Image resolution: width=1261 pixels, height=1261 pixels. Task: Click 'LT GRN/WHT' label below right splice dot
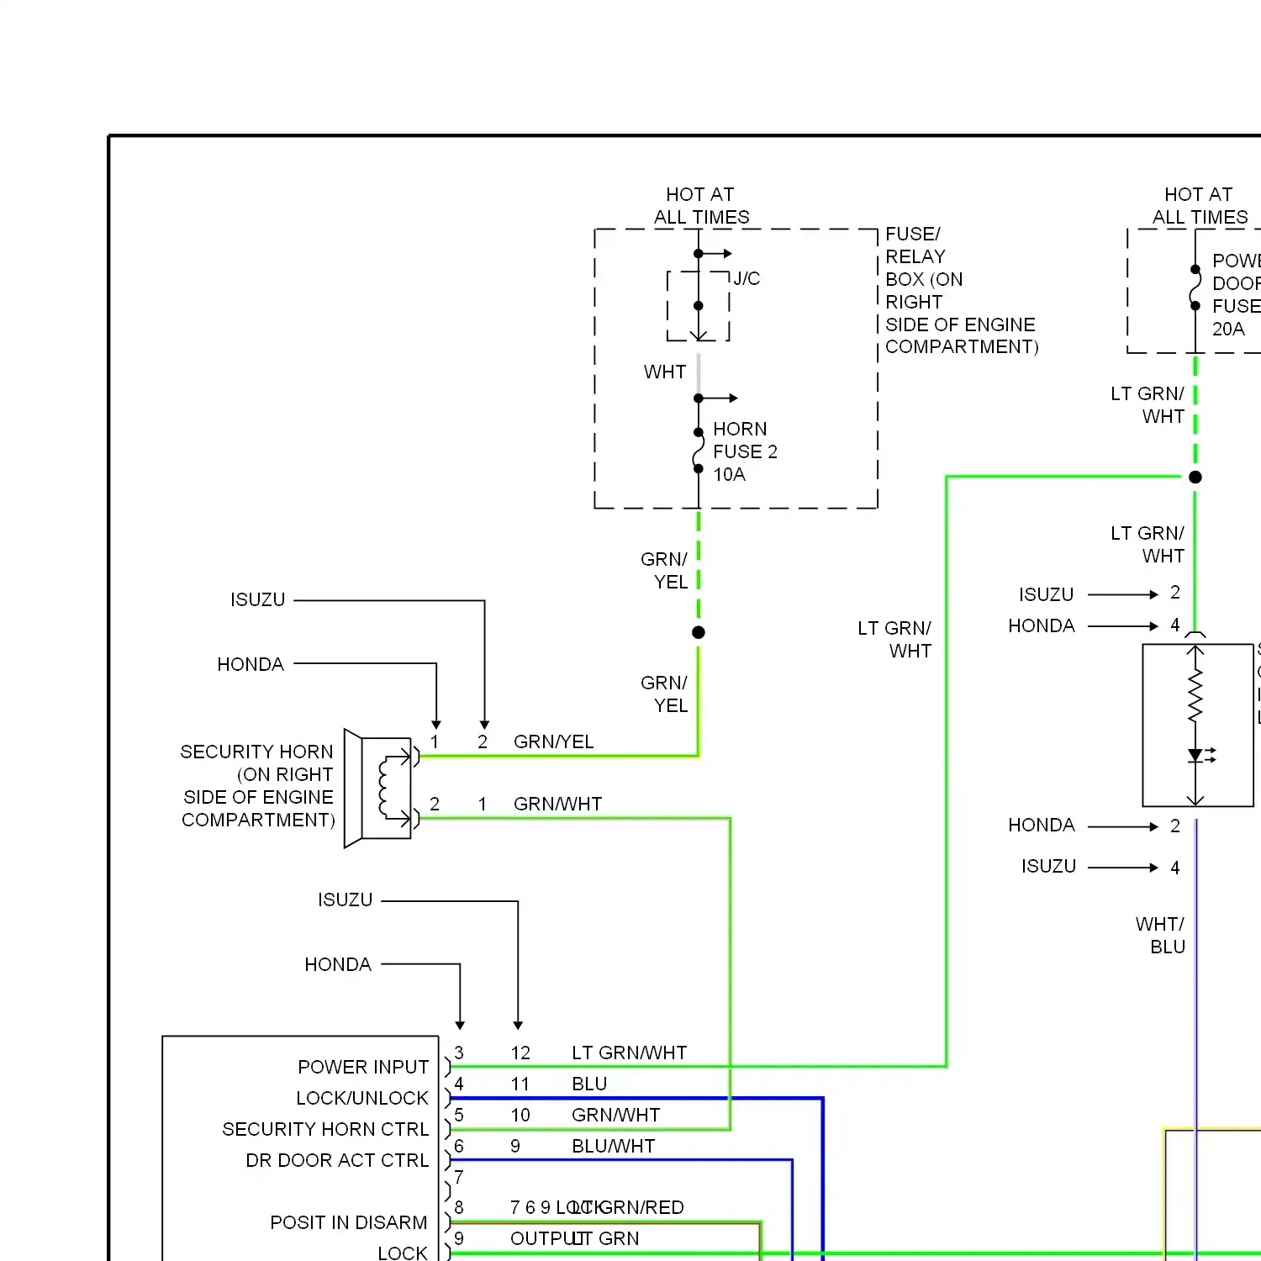coord(1148,545)
